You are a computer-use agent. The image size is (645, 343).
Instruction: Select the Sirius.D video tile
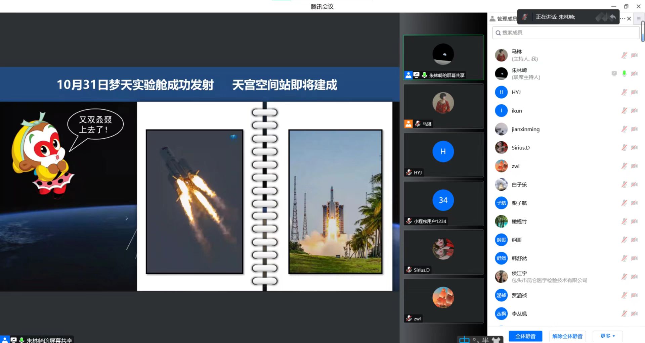pyautogui.click(x=443, y=252)
